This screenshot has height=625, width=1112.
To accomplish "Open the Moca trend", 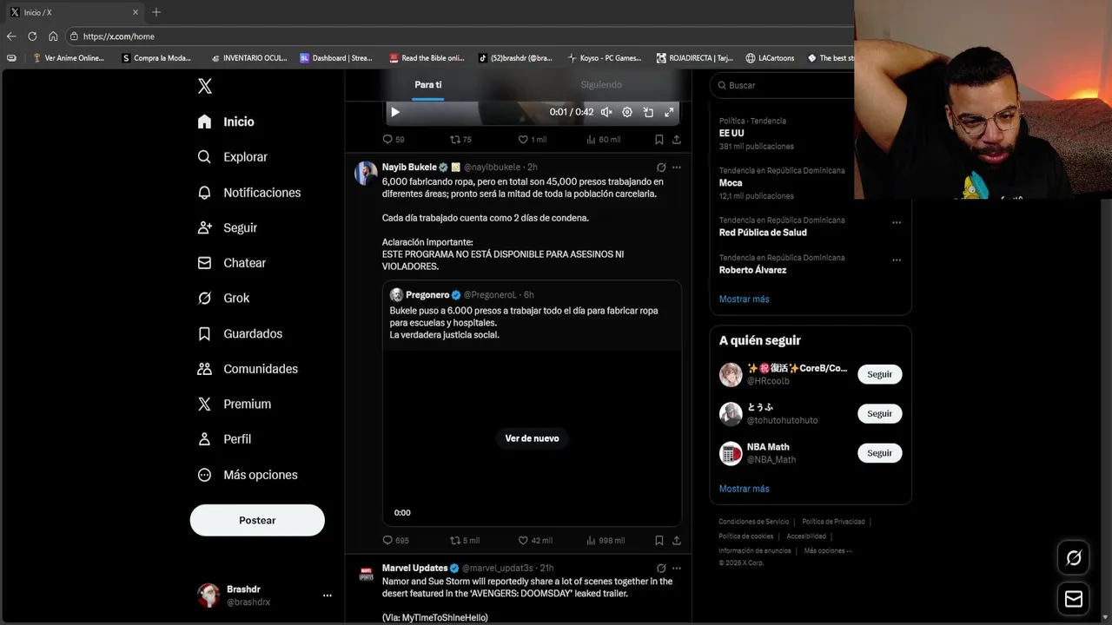I will pyautogui.click(x=731, y=183).
